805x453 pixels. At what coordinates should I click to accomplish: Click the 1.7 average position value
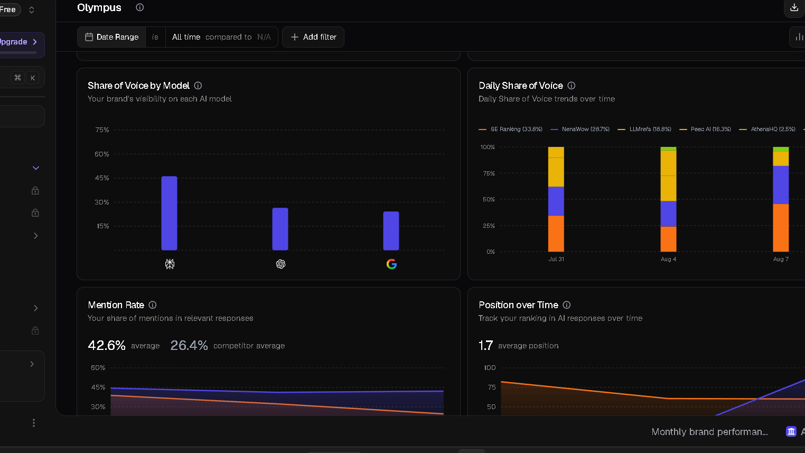tap(485, 345)
